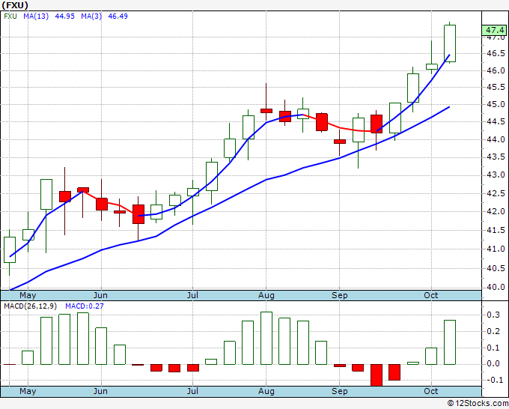Click the final green MACD histogram bar in October
The image size is (509, 409).
pyautogui.click(x=450, y=342)
